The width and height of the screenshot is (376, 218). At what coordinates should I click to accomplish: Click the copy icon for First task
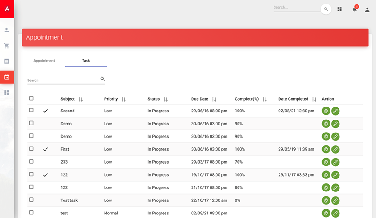pos(326,149)
